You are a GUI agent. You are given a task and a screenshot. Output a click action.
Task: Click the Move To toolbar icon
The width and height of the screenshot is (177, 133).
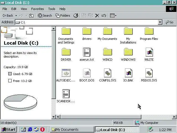tap(84, 16)
